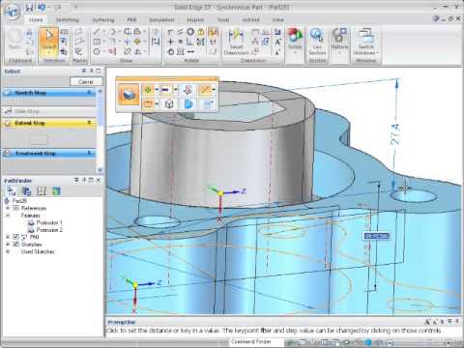464x348 pixels.
Task: Click the Undo icon in quick access toolbar
Action: pos(41,7)
